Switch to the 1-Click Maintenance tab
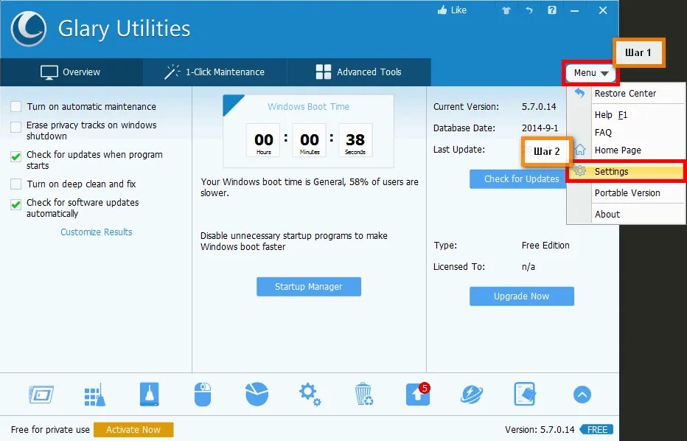This screenshot has height=441, width=687. pyautogui.click(x=215, y=72)
